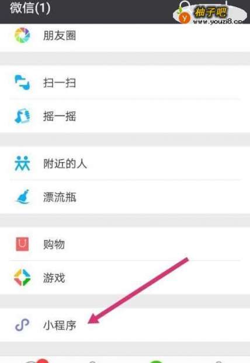Image resolution: width=250 pixels, height=363 pixels.
Task: Tap the 漂流瓶 bottle icon
Action: (x=22, y=197)
